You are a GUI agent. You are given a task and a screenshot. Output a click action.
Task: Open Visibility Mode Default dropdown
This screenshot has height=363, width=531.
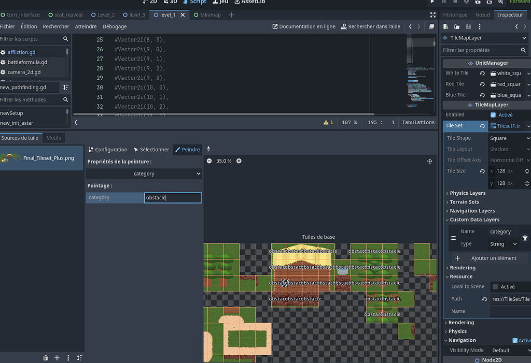(510, 350)
